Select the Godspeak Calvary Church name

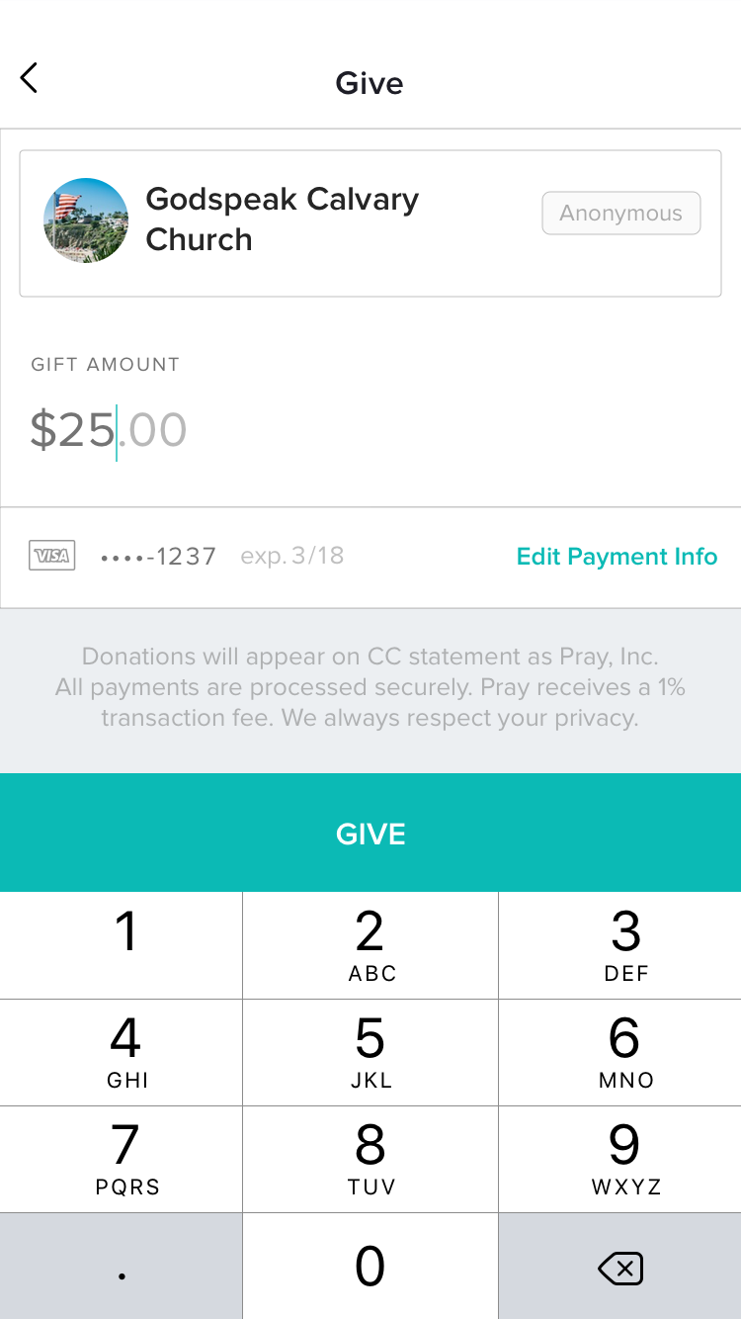click(x=283, y=219)
